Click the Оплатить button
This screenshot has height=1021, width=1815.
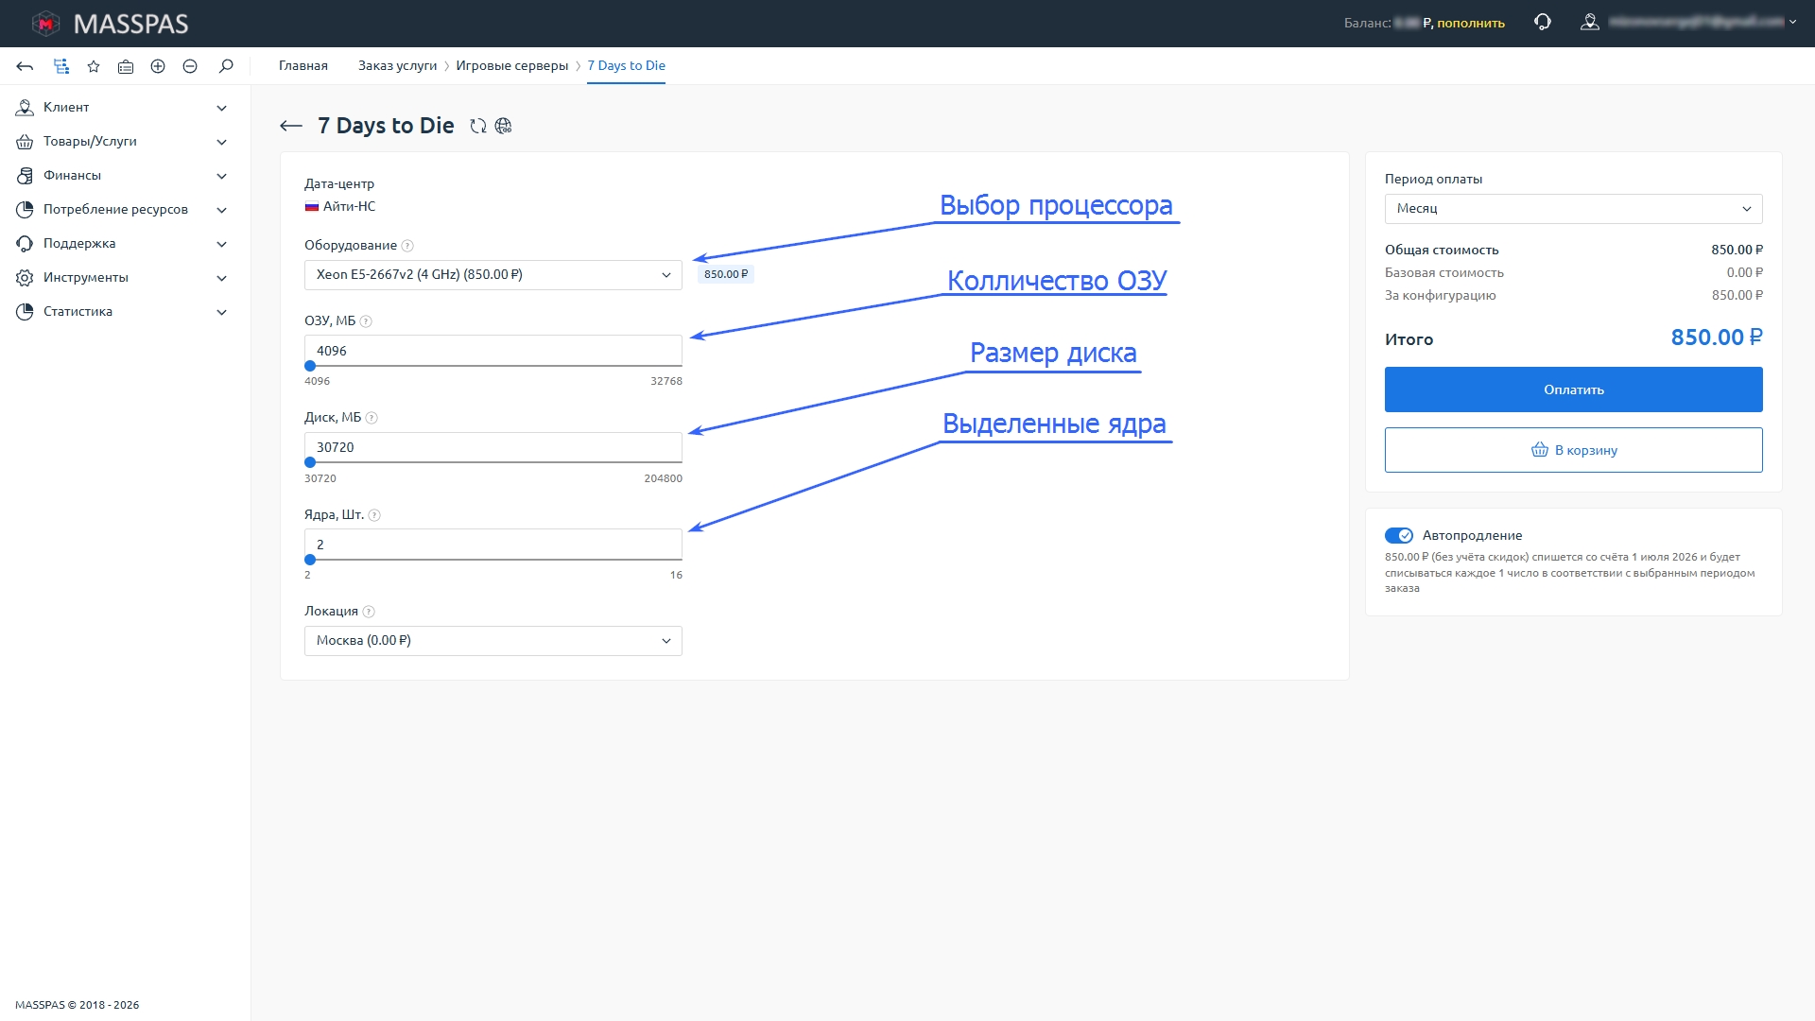1574,389
